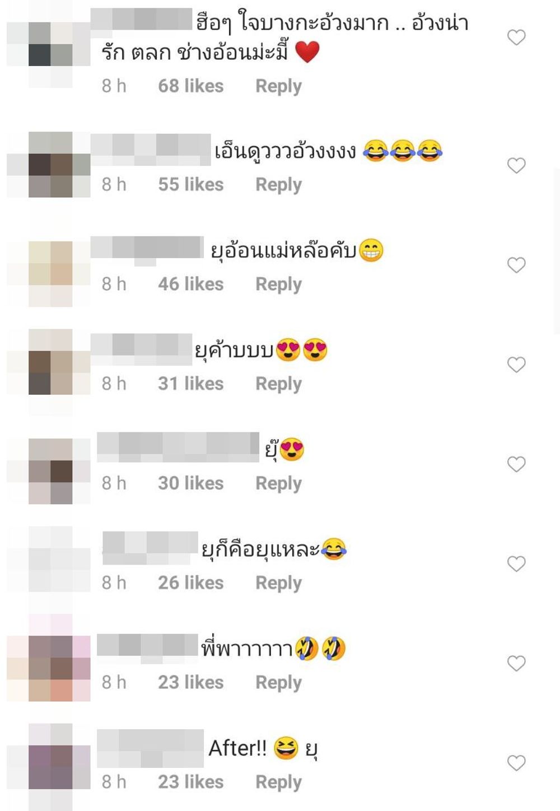560x811 pixels.
Task: Reply to the comment with 46 likes
Action: [278, 285]
